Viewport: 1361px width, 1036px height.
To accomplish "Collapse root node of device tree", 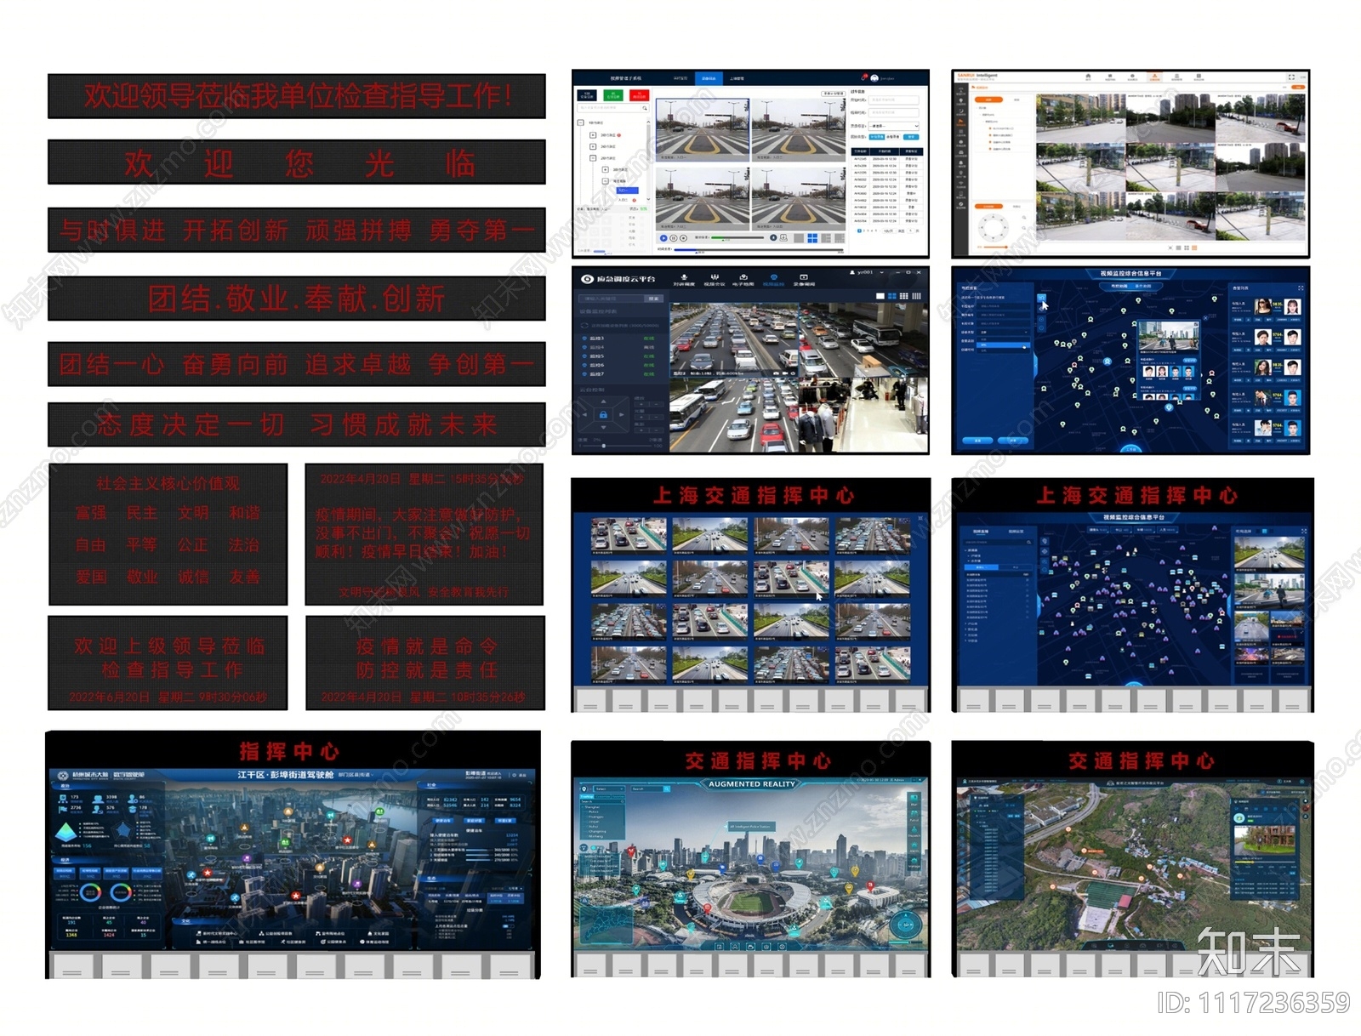I will (581, 122).
